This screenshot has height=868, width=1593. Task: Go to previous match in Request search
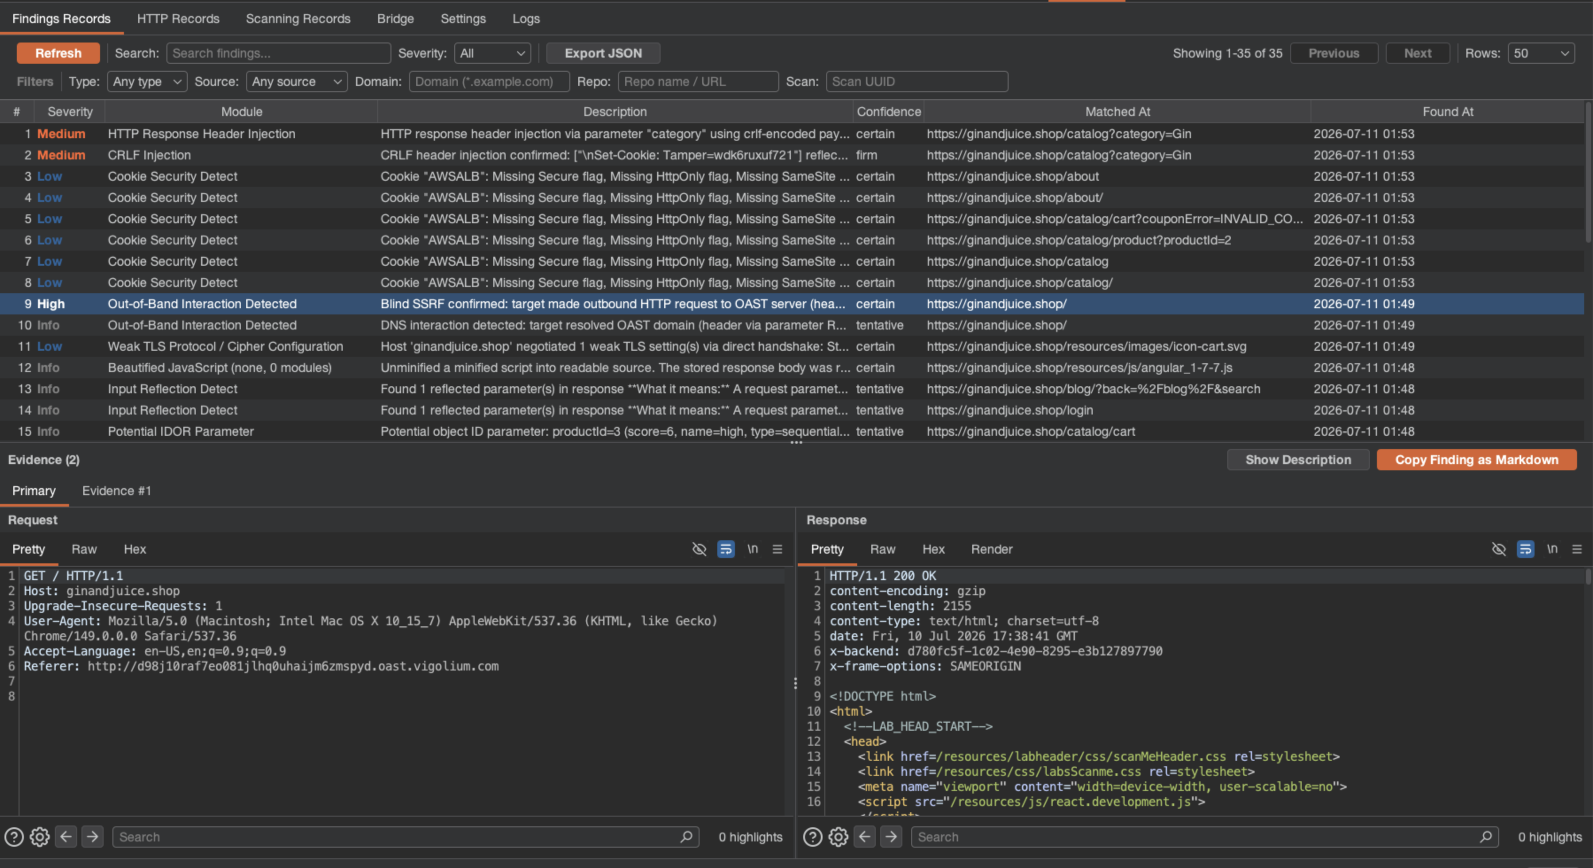point(66,837)
